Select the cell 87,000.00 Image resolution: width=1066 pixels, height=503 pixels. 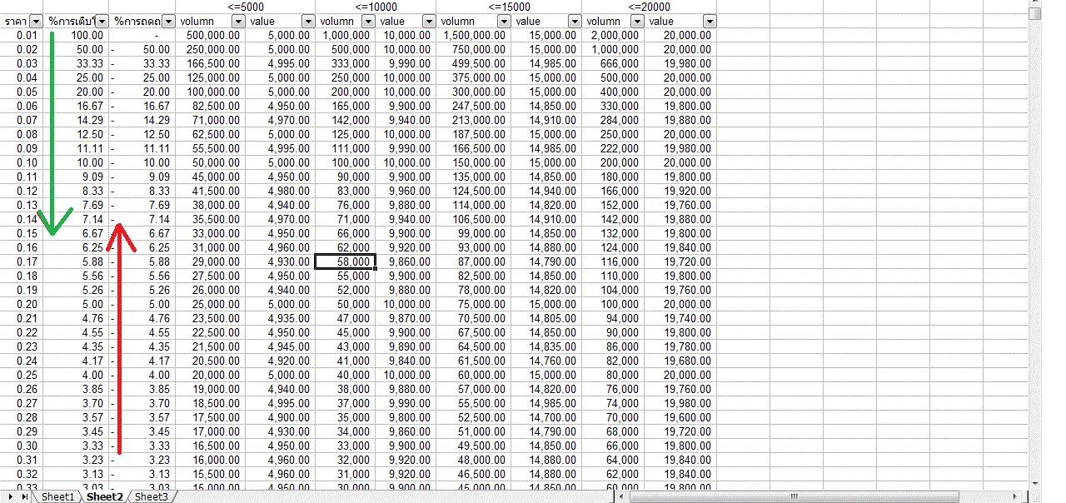pyautogui.click(x=473, y=261)
